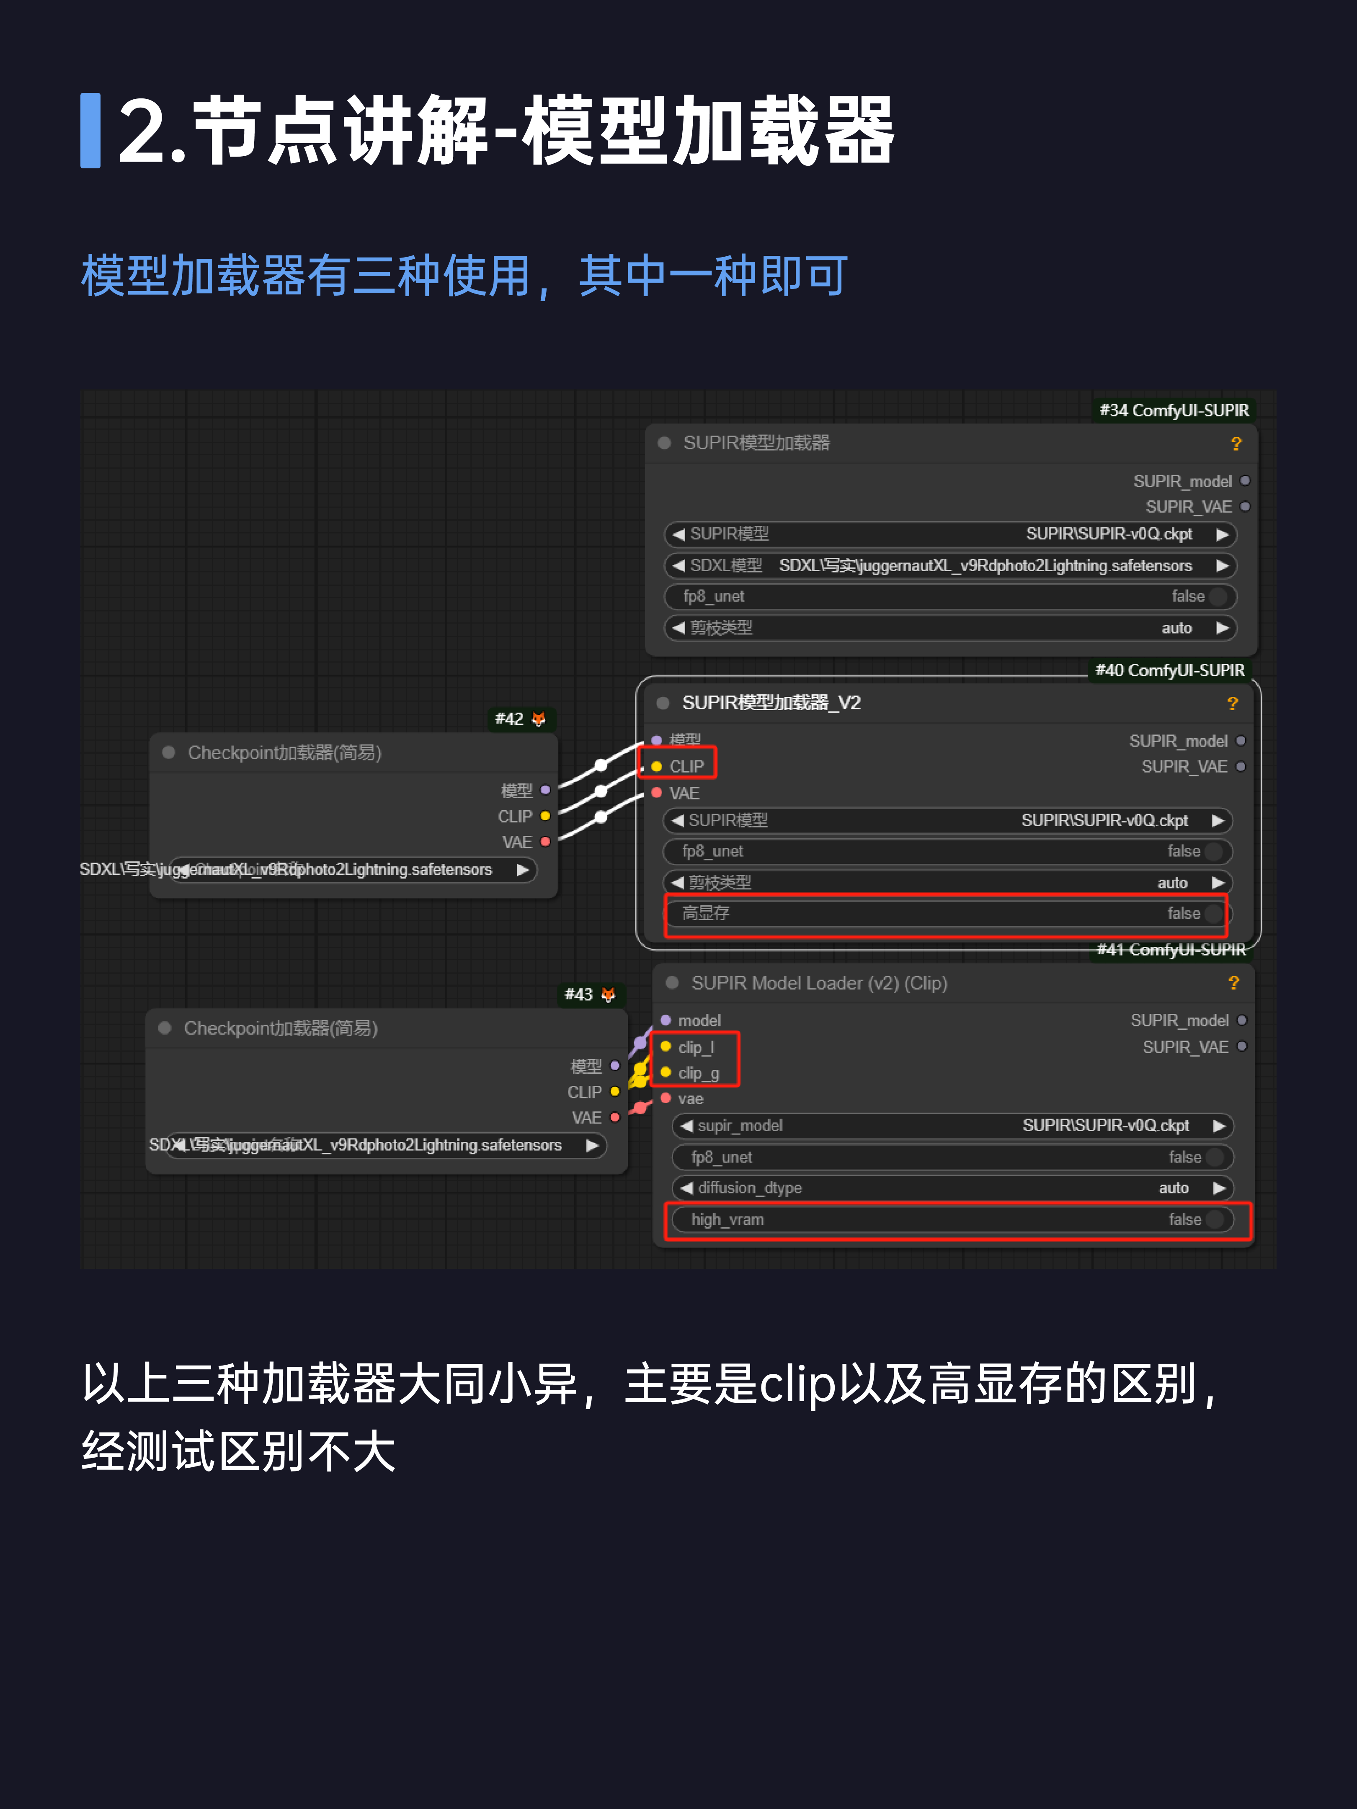
Task: Open diffusion_dtype dropdown on node #41
Action: click(x=1219, y=1188)
